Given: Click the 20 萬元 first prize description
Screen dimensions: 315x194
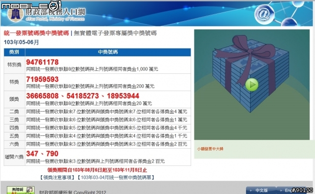Looking at the screenshot, I should (89, 103).
